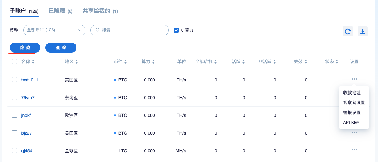Open three-dot menu for qj454 row

pos(354,150)
